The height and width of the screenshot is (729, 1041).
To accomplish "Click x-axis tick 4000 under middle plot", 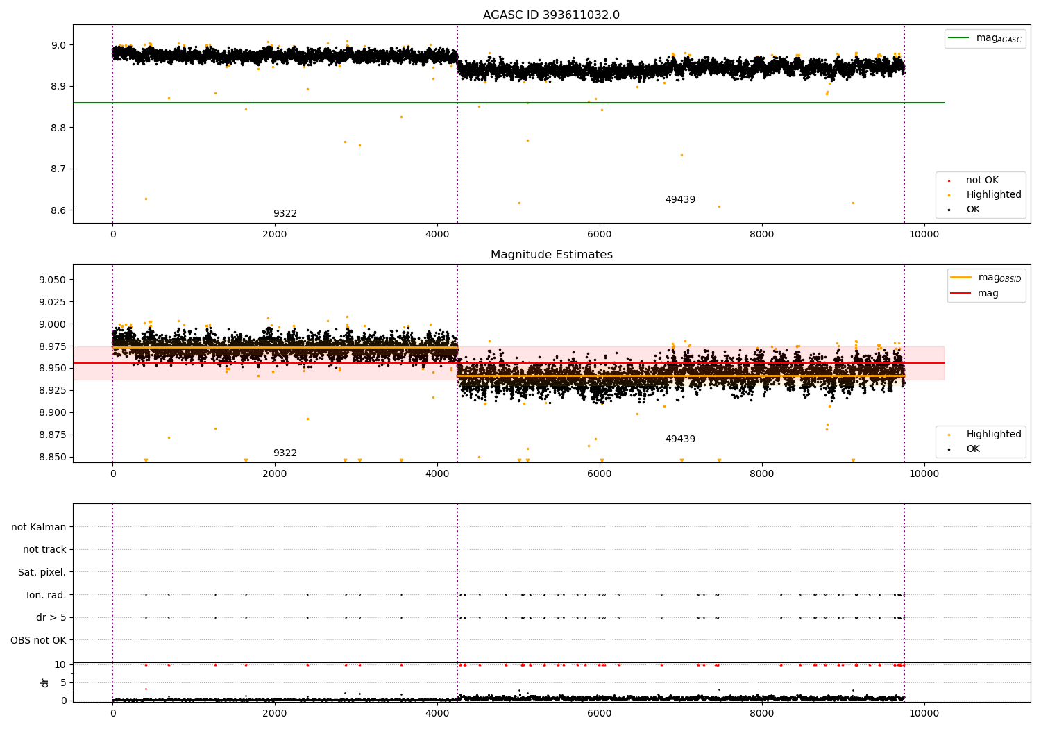I will [437, 474].
